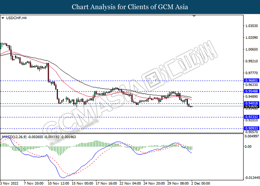Viewport: 260px width, 186px height.
Task: Click the 24 Nov 20:00 time label
Action: [154, 183]
